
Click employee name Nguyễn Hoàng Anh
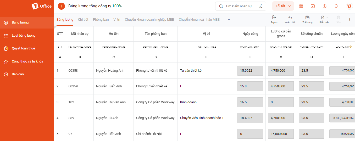(x=110, y=71)
